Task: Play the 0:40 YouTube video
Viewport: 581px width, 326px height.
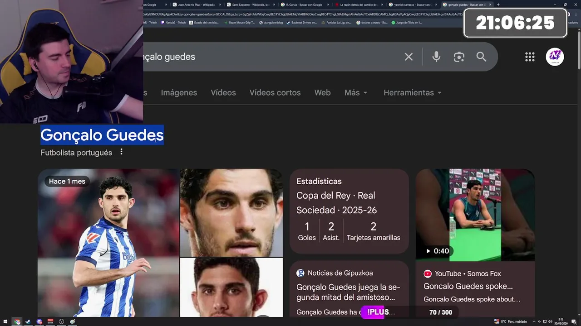Action: coord(475,215)
